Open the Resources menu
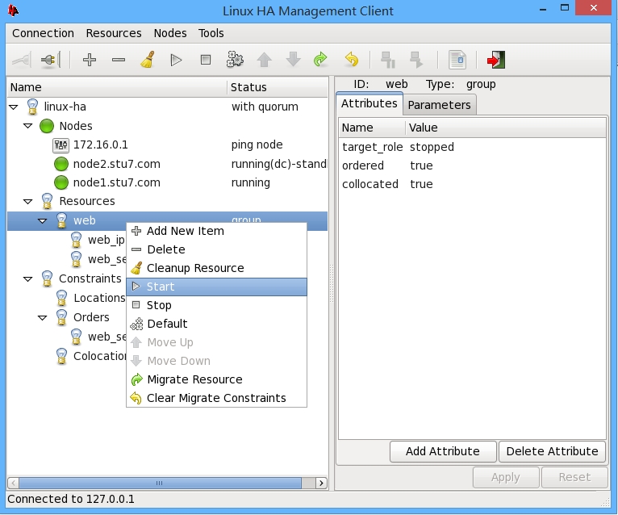 pyautogui.click(x=114, y=33)
